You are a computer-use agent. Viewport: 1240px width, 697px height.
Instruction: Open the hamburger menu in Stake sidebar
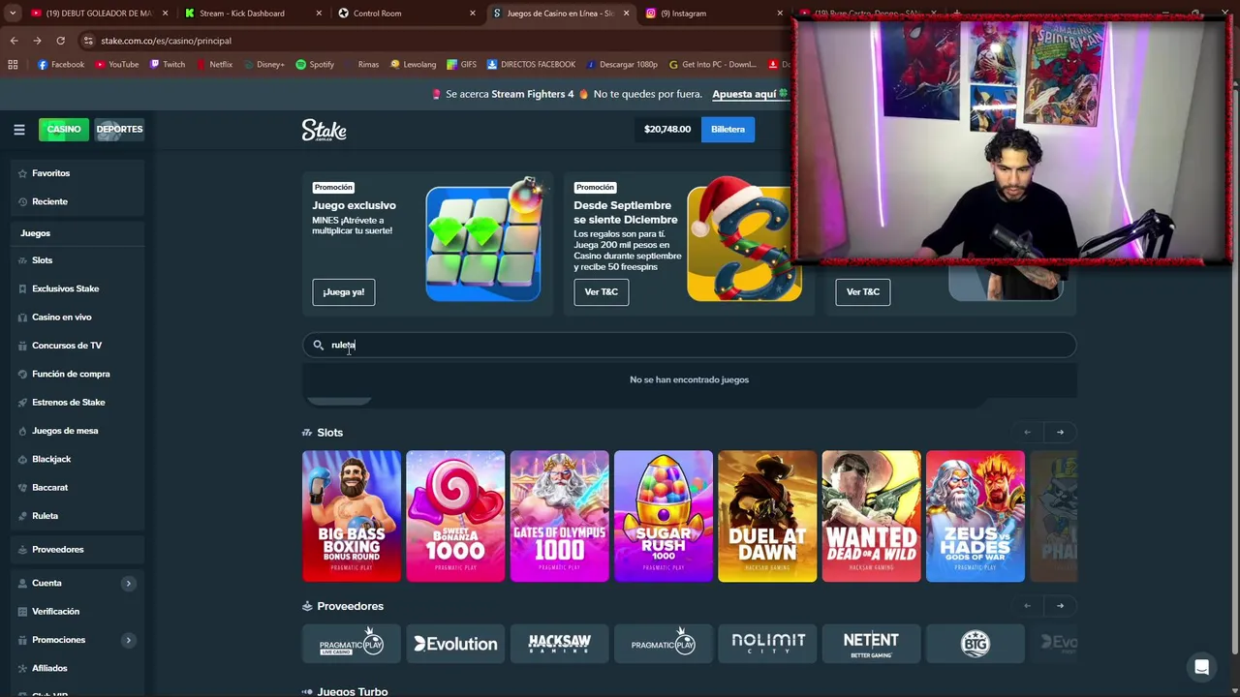pyautogui.click(x=18, y=129)
